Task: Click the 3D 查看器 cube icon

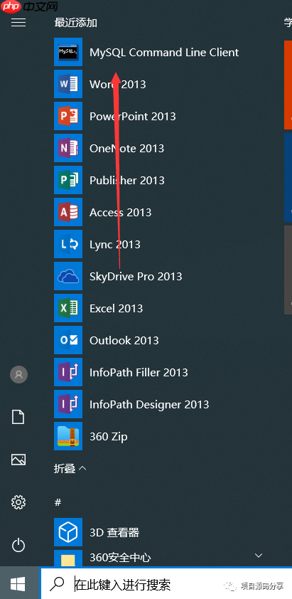Action: (x=68, y=532)
